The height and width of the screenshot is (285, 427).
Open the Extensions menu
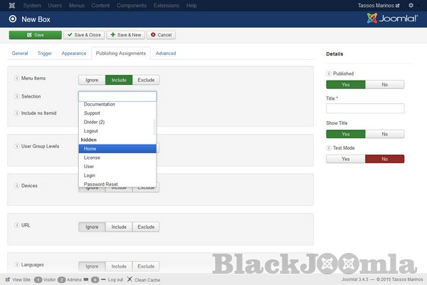pyautogui.click(x=166, y=6)
